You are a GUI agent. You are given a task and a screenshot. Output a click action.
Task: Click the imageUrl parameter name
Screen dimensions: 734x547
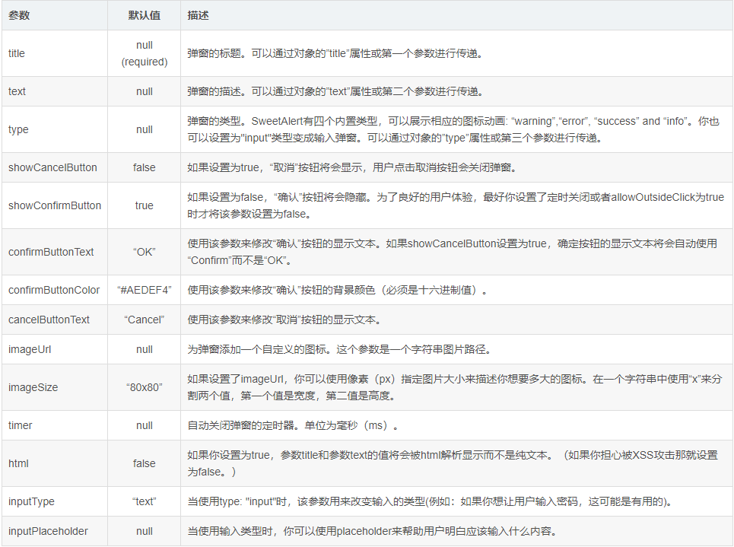(x=30, y=349)
